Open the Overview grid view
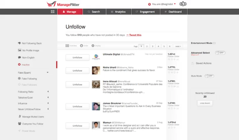The width and height of the screenshot is (239, 140). pos(71,46)
